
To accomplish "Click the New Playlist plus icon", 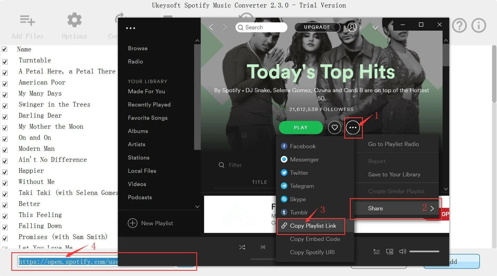I will click(x=133, y=223).
